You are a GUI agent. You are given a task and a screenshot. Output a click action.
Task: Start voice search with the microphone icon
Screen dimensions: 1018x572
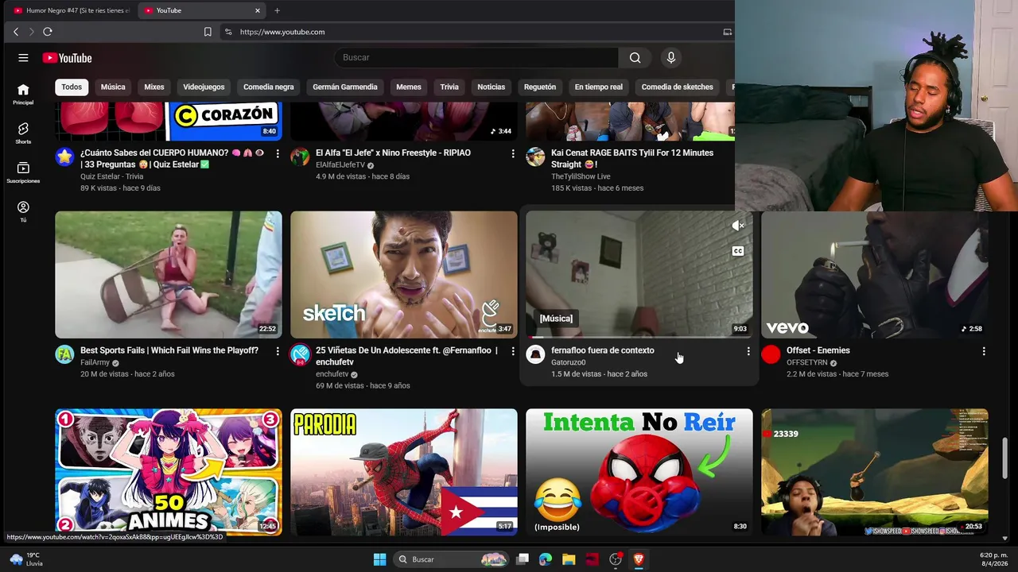671,57
